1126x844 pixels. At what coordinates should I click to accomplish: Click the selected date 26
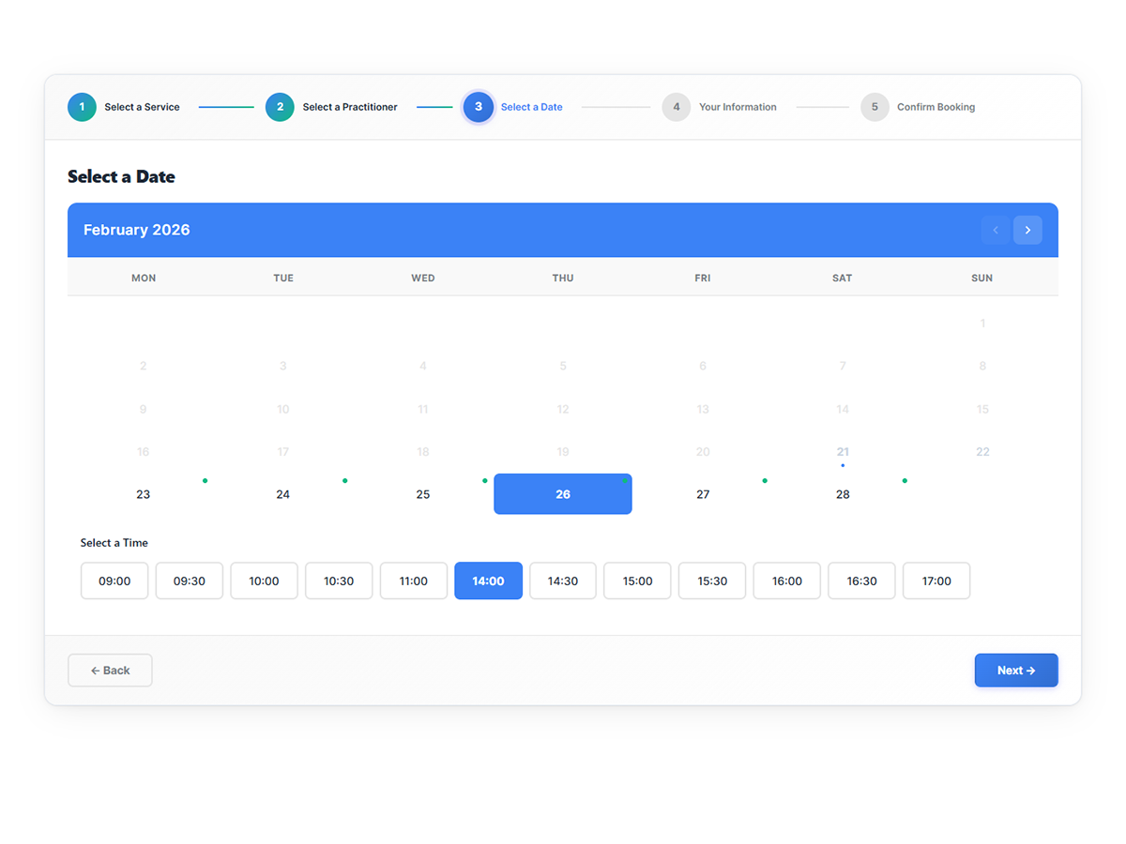point(563,494)
